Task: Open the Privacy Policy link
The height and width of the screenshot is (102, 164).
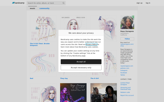Action: point(91,44)
